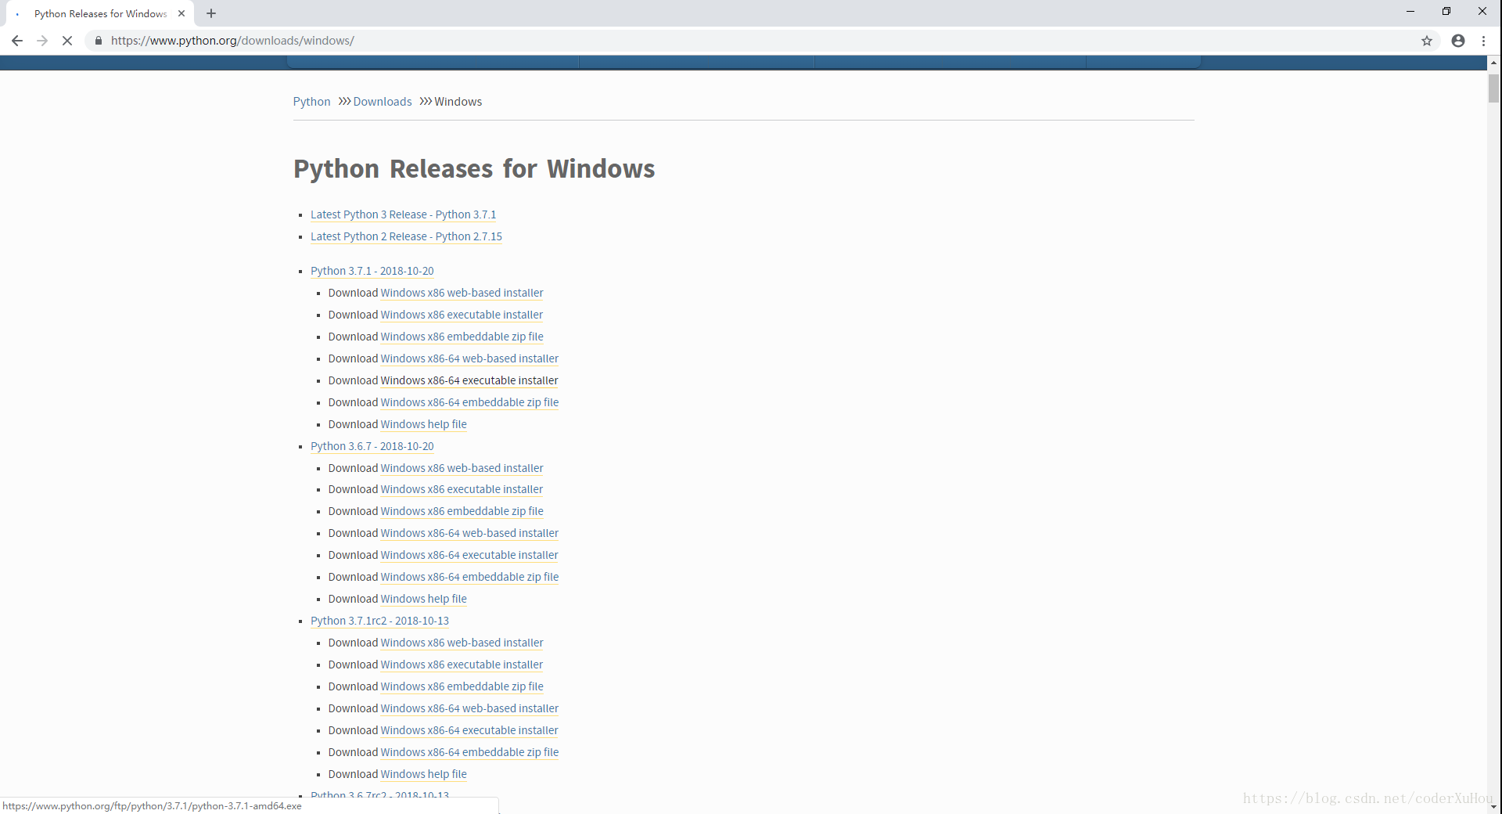Screen dimensions: 1502x814
Task: Download 3.7.1 Windows x86 web-based installer
Action: (462, 293)
